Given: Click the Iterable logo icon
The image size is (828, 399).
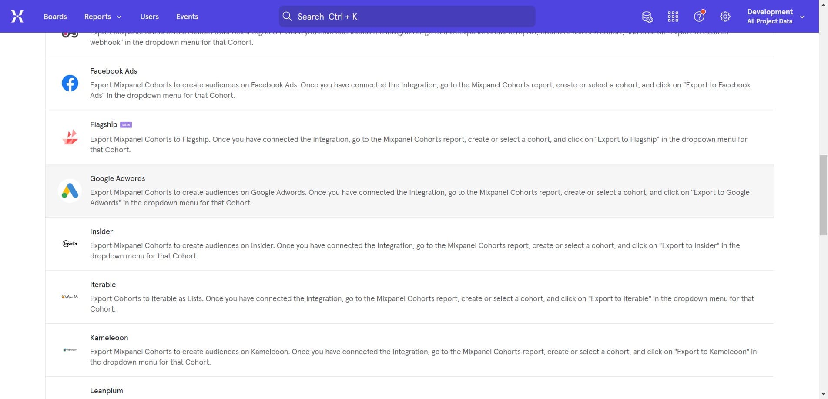Looking at the screenshot, I should (70, 297).
